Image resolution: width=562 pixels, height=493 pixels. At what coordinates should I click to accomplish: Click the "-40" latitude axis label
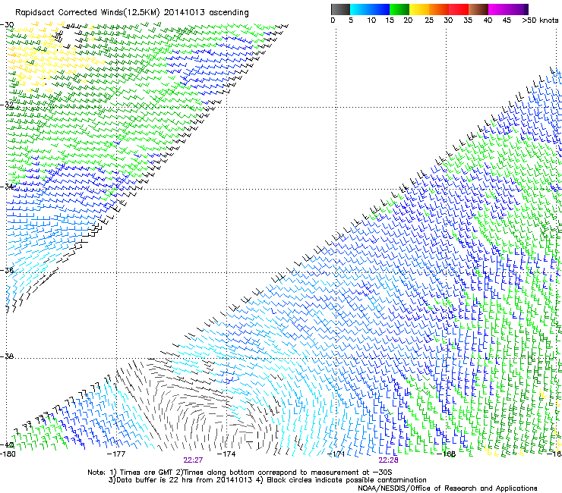coord(7,445)
